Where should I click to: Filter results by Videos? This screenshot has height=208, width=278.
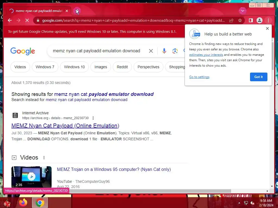tap(20, 67)
